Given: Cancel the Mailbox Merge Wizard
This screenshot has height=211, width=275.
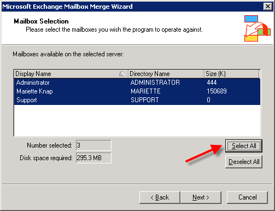Looking at the screenshot, I should 247,197.
